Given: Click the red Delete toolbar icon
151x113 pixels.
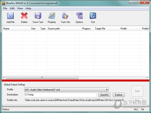Looking at the screenshot, I should click(24, 16).
